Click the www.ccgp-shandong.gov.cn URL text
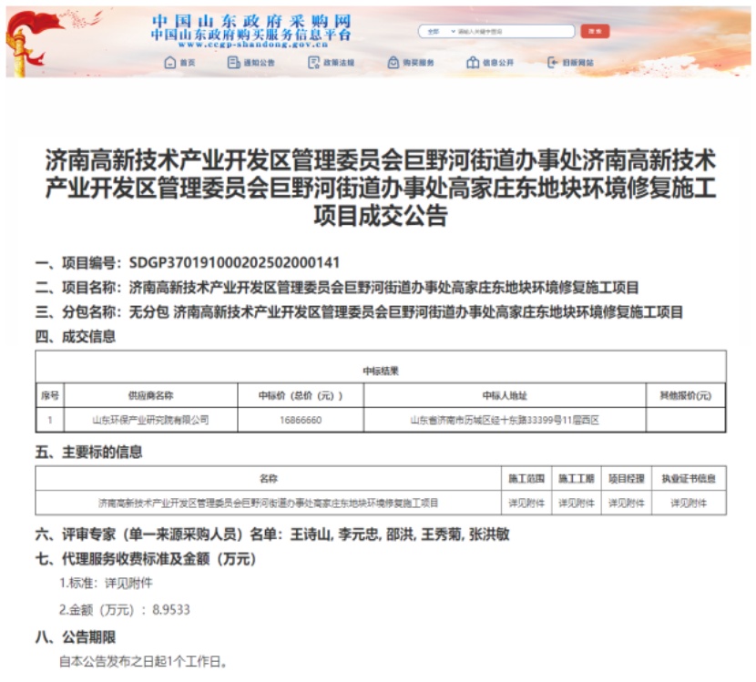 click(253, 45)
